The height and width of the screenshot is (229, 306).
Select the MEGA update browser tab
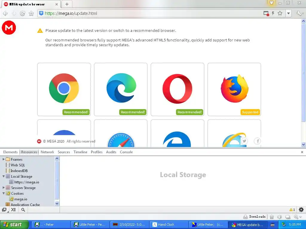point(31,4)
